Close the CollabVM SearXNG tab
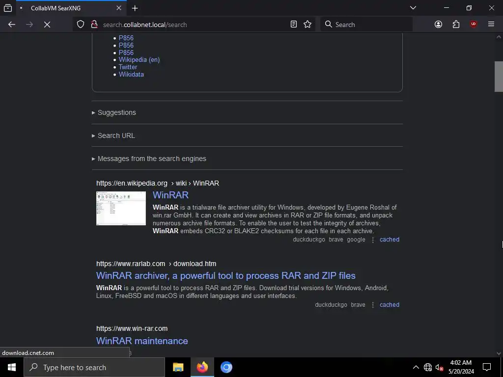The width and height of the screenshot is (503, 377). (119, 8)
